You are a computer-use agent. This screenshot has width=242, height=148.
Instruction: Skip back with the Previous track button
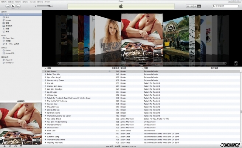(8, 6)
